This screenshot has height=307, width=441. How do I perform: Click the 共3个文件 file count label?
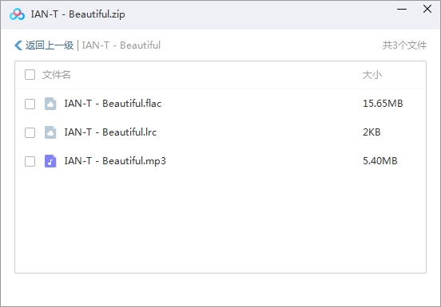pyautogui.click(x=404, y=45)
